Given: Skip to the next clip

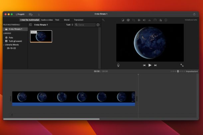Looking at the screenshot, I should [155, 65].
